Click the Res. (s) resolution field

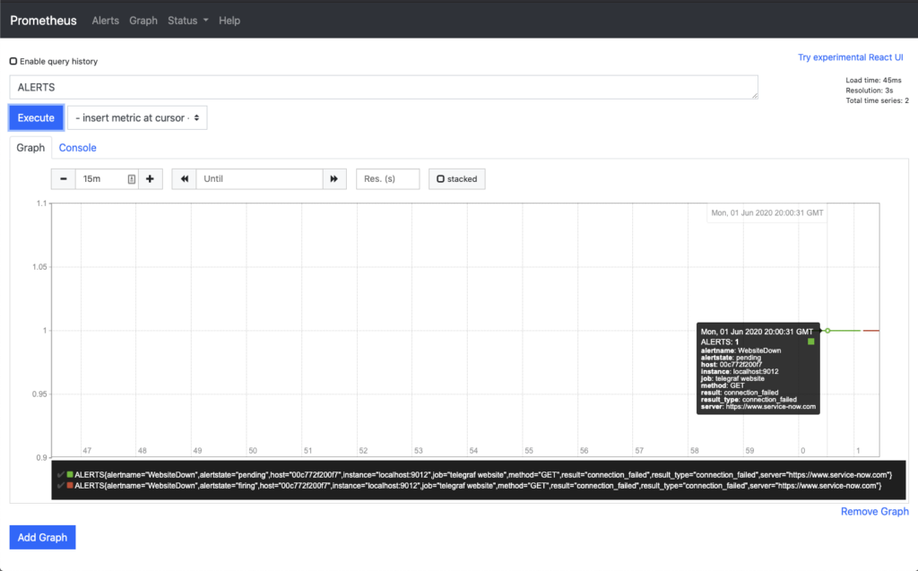[x=387, y=179]
